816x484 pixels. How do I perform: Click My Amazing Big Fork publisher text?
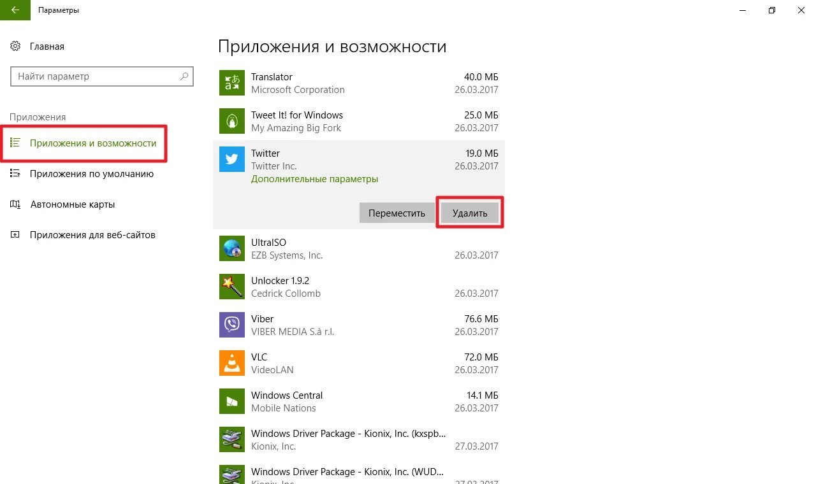pyautogui.click(x=296, y=128)
